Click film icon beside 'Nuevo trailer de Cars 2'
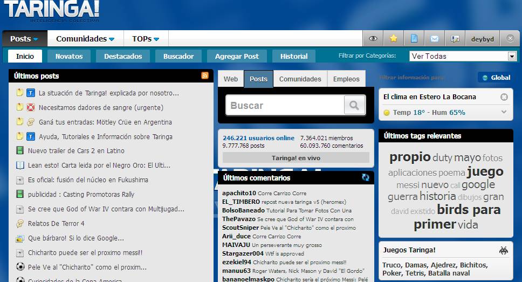The image size is (522, 282). coord(20,150)
